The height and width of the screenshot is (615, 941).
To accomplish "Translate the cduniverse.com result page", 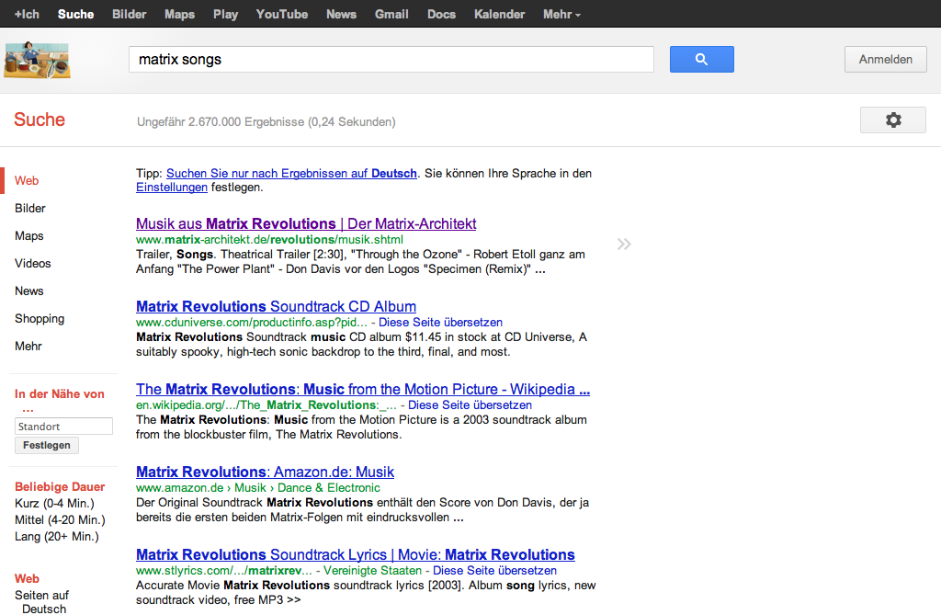I will [440, 323].
